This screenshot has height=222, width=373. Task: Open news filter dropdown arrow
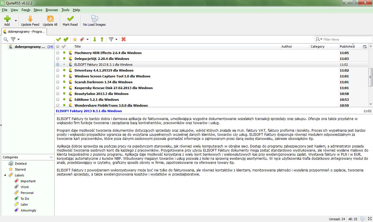tap(116, 39)
